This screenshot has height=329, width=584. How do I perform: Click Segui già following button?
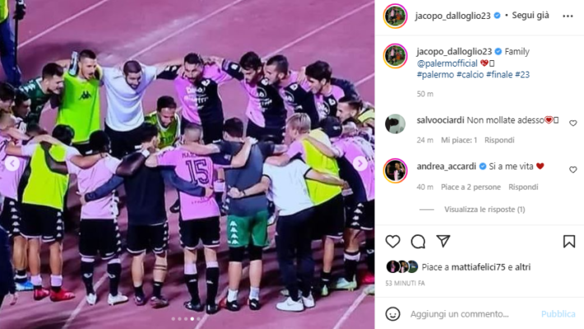[x=531, y=16]
